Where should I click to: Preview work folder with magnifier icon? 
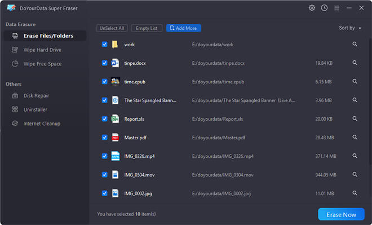(355, 44)
